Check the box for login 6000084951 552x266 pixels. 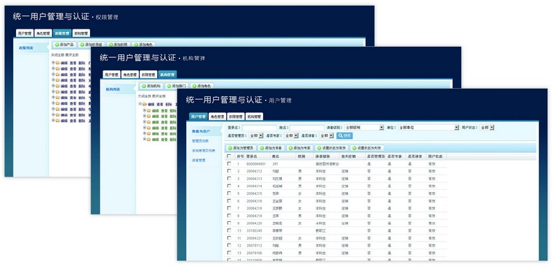click(x=229, y=163)
